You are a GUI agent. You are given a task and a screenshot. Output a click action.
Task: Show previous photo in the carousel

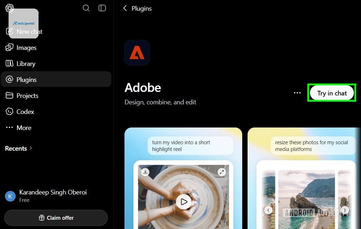[x=268, y=210]
